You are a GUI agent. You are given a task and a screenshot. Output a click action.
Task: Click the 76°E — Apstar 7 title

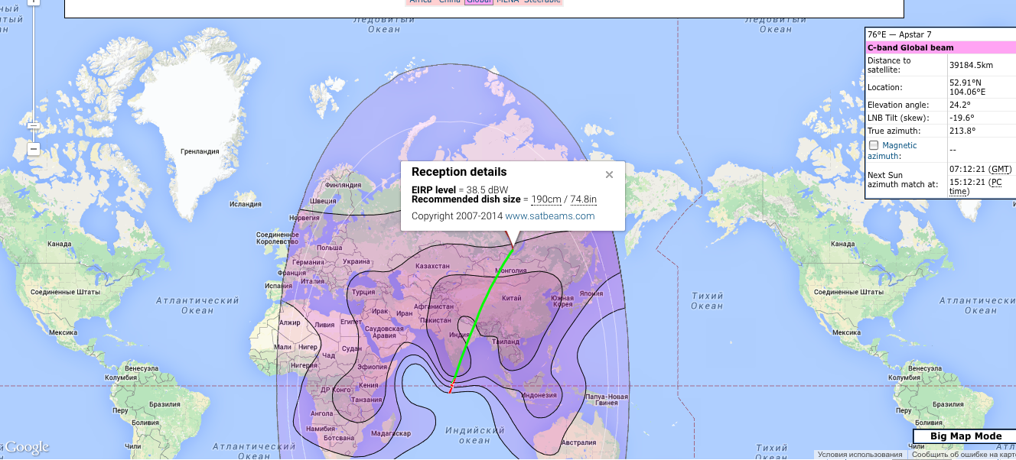point(899,34)
